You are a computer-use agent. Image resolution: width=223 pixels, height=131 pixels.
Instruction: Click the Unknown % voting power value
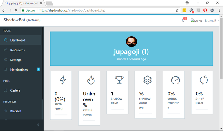pos(89,99)
